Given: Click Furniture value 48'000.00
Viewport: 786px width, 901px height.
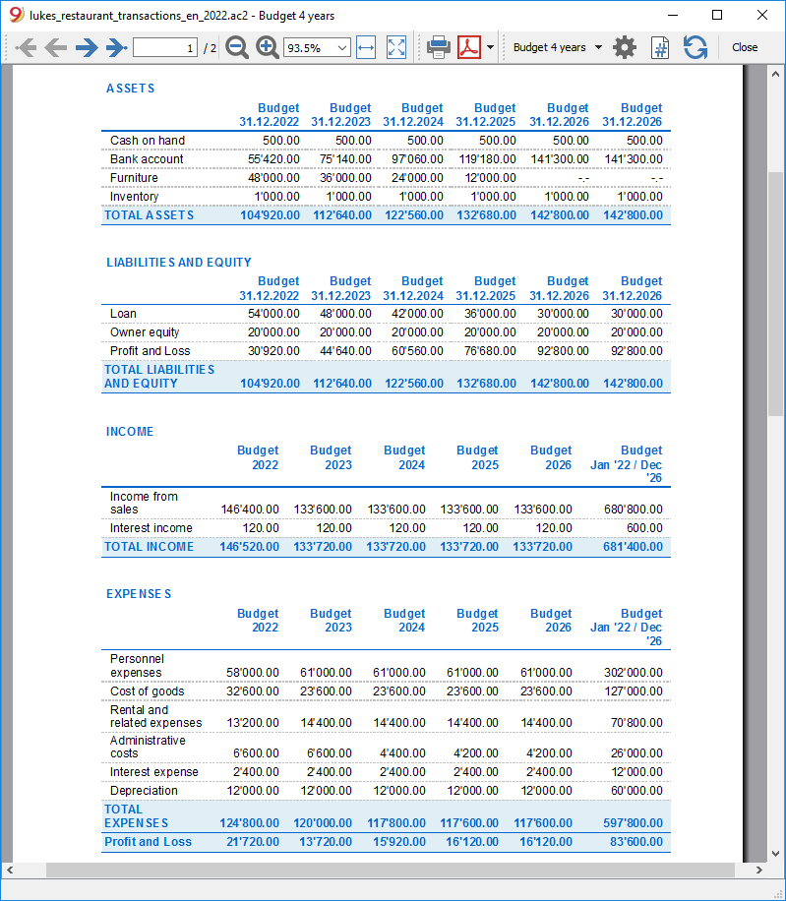Looking at the screenshot, I should [273, 178].
